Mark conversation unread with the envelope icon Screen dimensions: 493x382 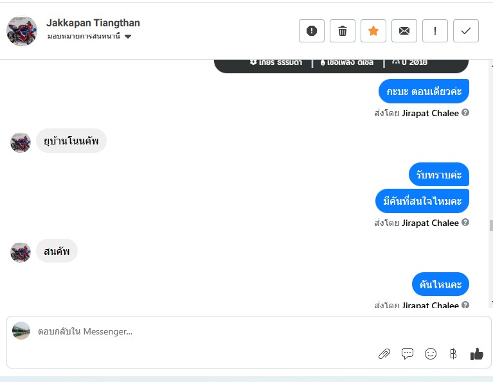[x=404, y=31]
